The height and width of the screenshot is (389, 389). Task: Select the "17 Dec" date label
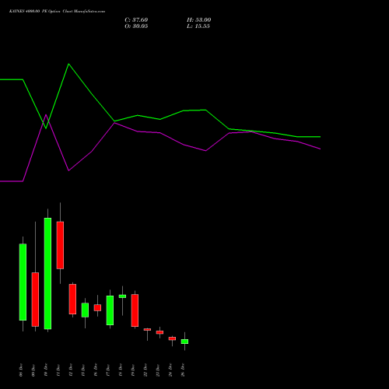108,370
